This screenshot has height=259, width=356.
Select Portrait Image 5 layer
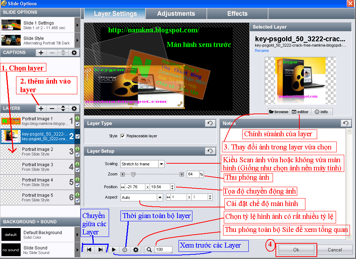(37, 197)
